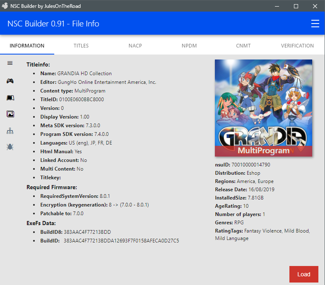
Task: Switch to the INFORMATION tab
Action: [x=27, y=46]
